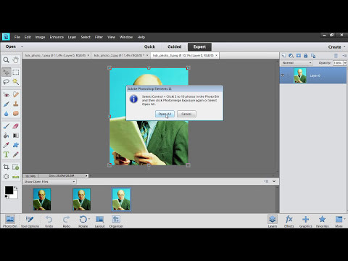The image size is (348, 261).
Task: Select the Horizontal Type tool
Action: click(x=7, y=154)
